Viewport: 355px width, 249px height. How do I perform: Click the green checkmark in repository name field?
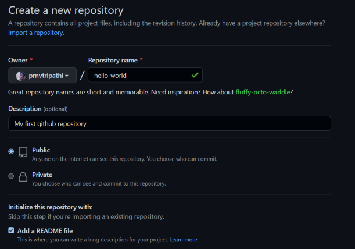tap(195, 75)
